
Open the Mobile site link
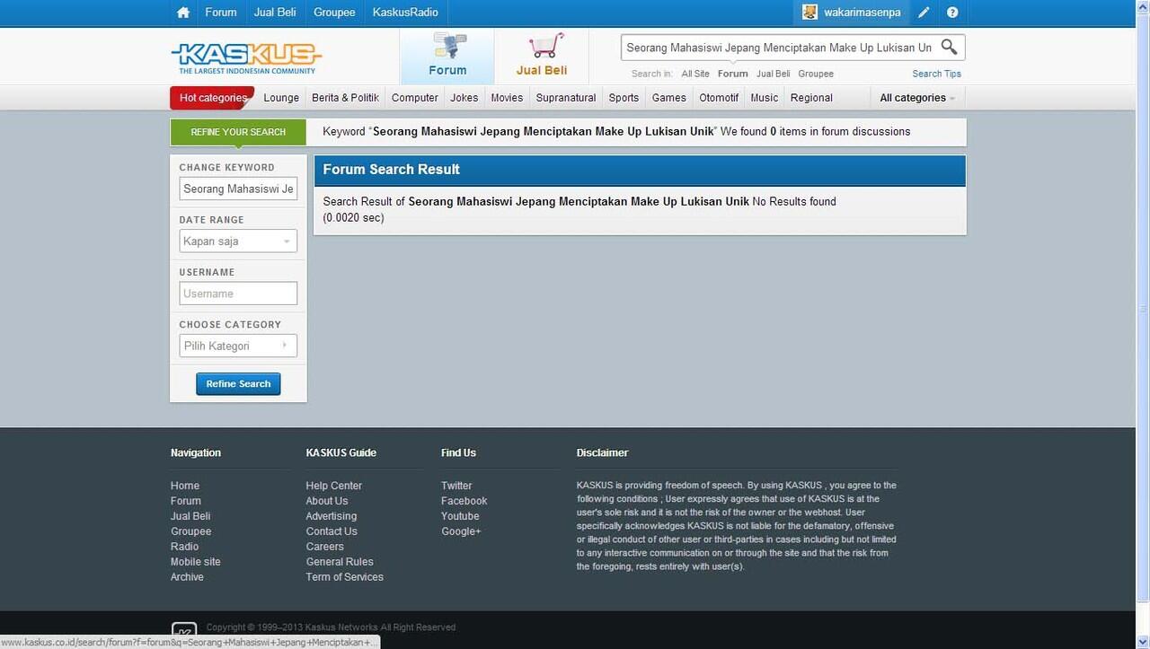pos(196,562)
